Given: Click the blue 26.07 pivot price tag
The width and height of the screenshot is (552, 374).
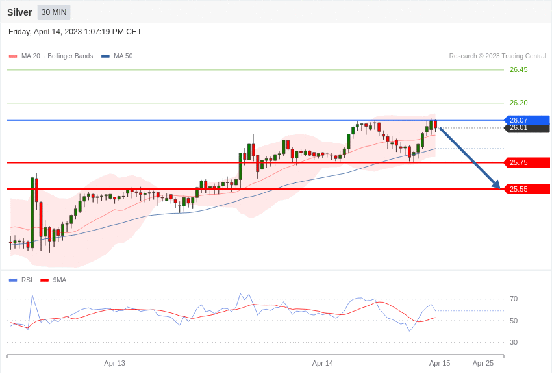Looking at the screenshot, I should (527, 120).
